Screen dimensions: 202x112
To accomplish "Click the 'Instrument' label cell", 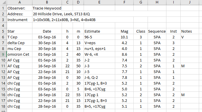I will [x=20, y=20].
